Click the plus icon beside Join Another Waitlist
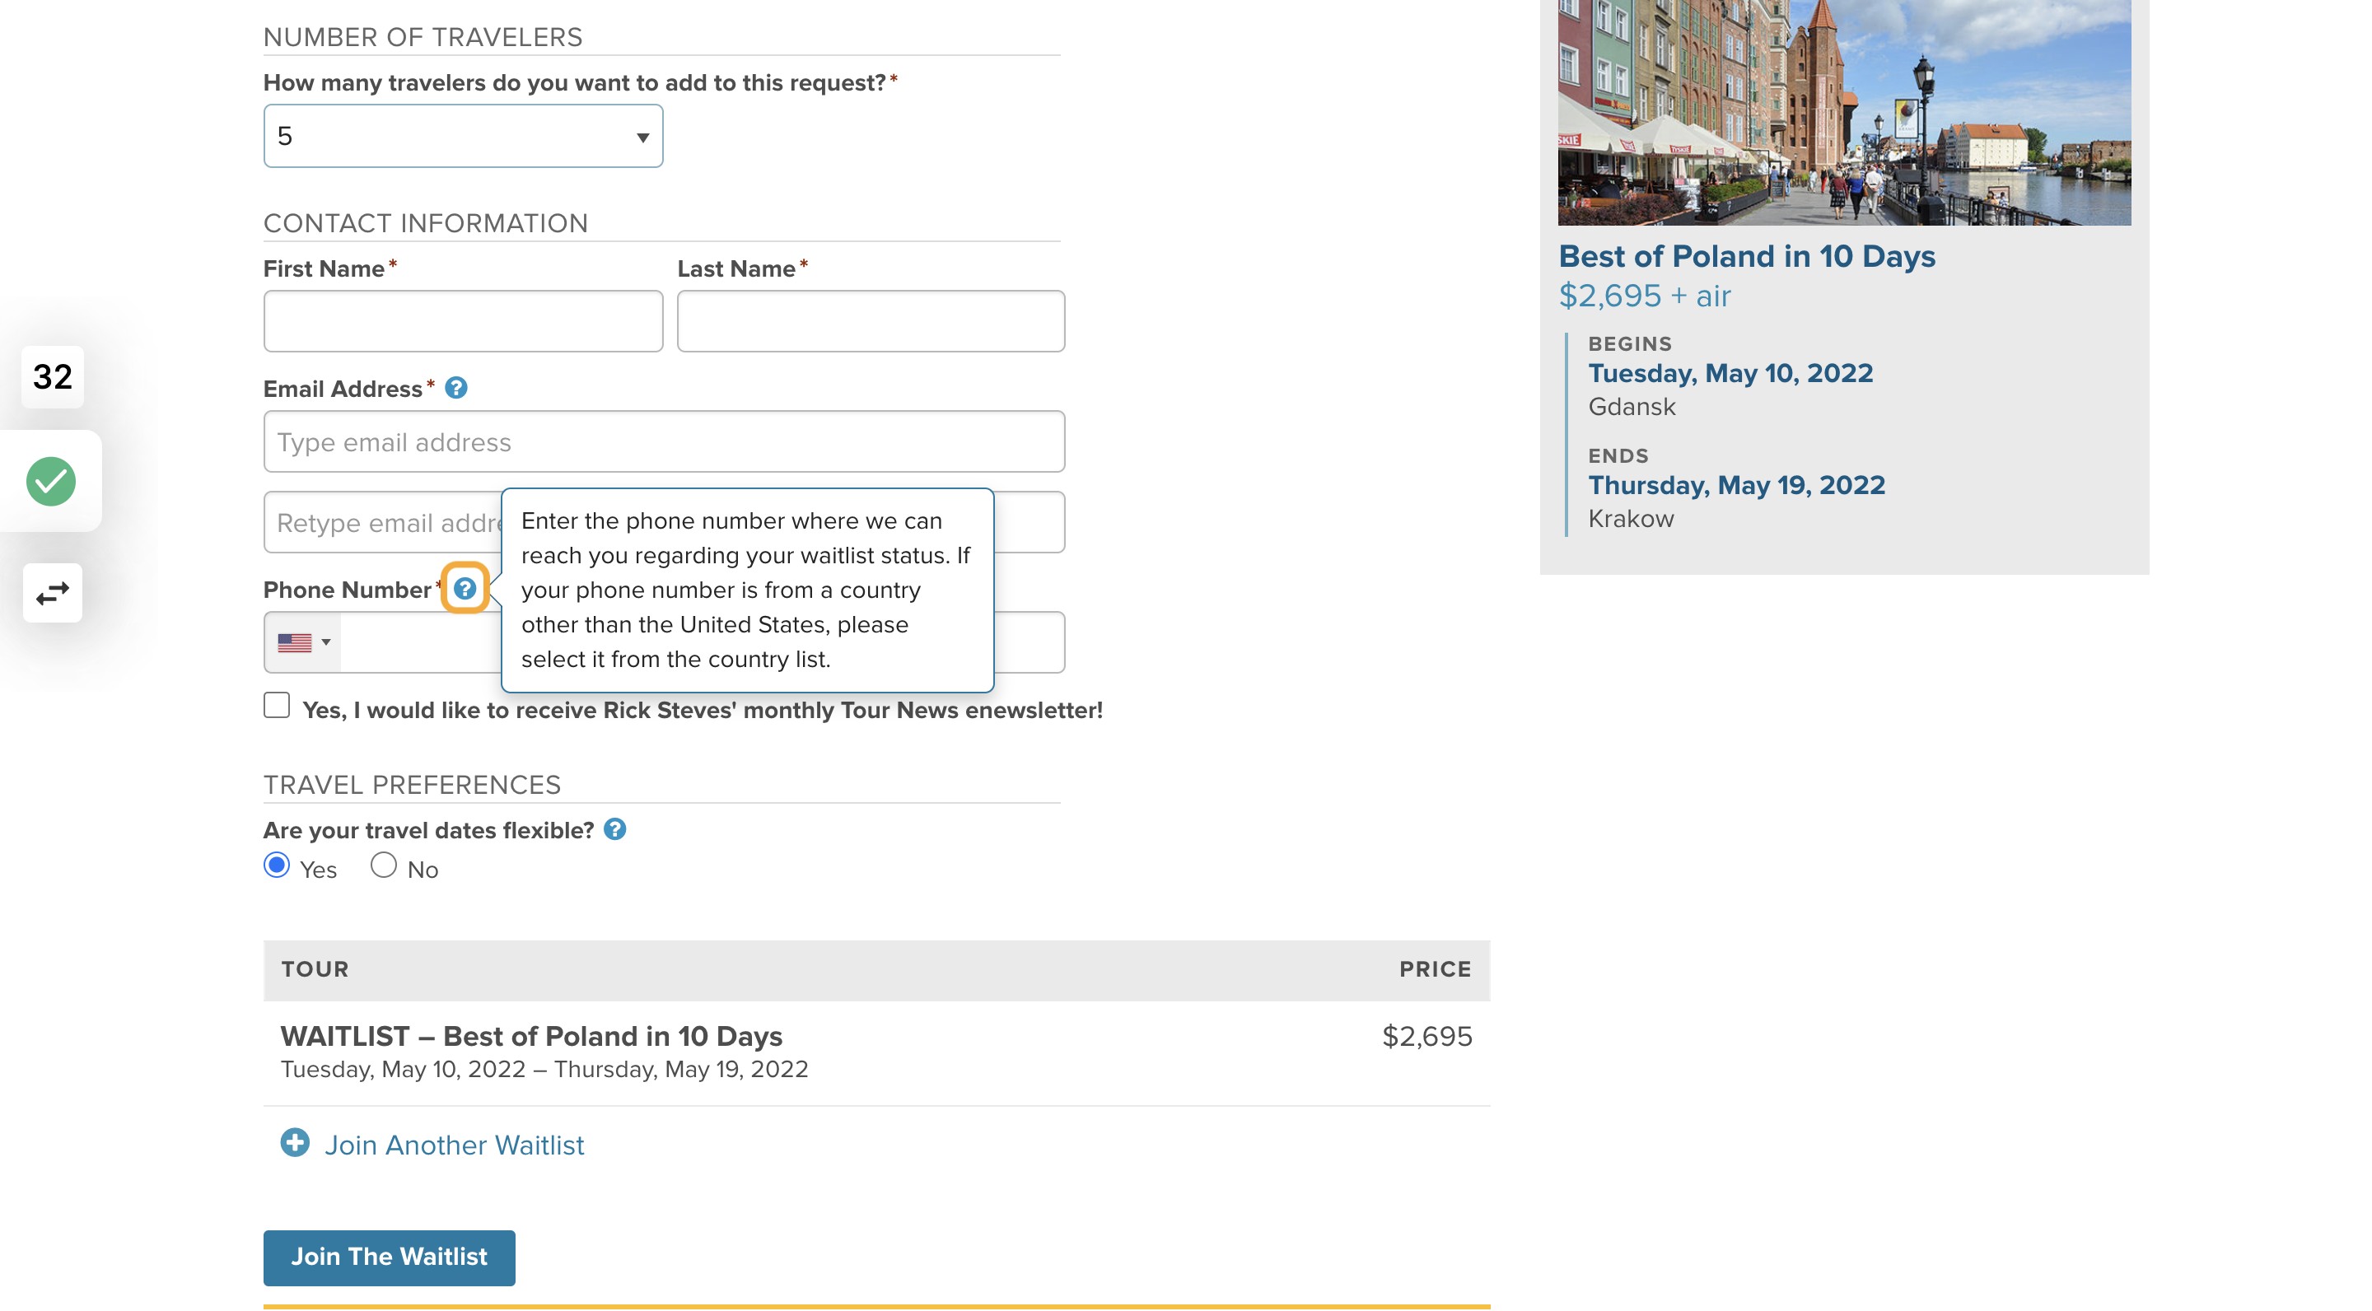 [295, 1142]
